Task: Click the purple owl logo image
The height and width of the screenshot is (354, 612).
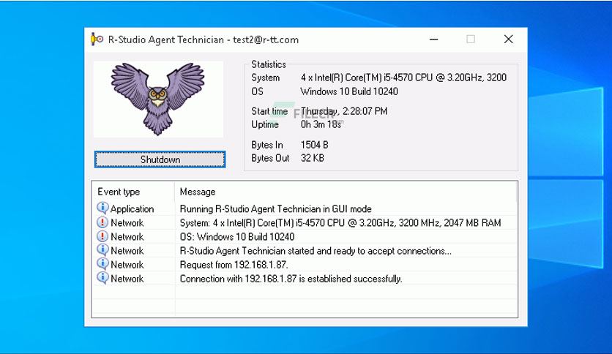Action: tap(158, 99)
